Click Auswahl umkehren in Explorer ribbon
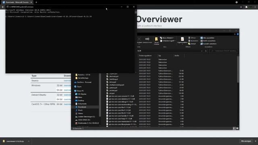 (208, 44)
